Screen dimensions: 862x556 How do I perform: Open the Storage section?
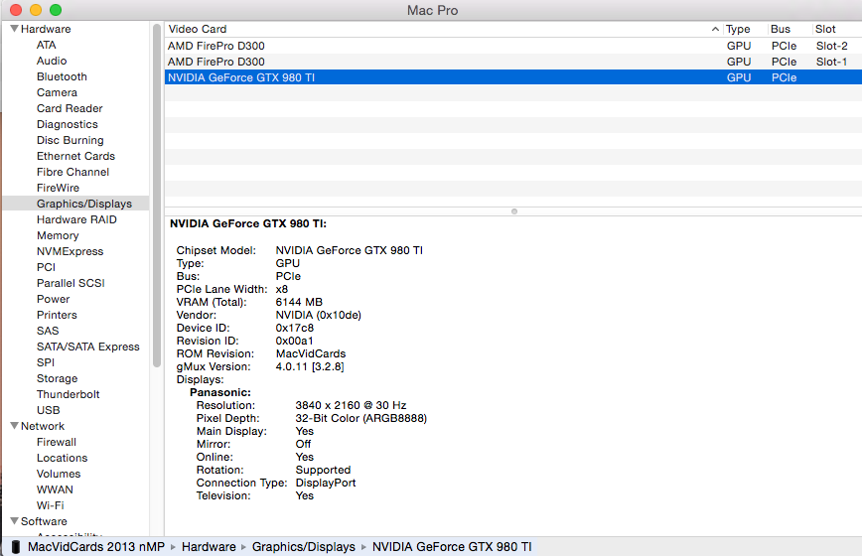[x=57, y=379]
